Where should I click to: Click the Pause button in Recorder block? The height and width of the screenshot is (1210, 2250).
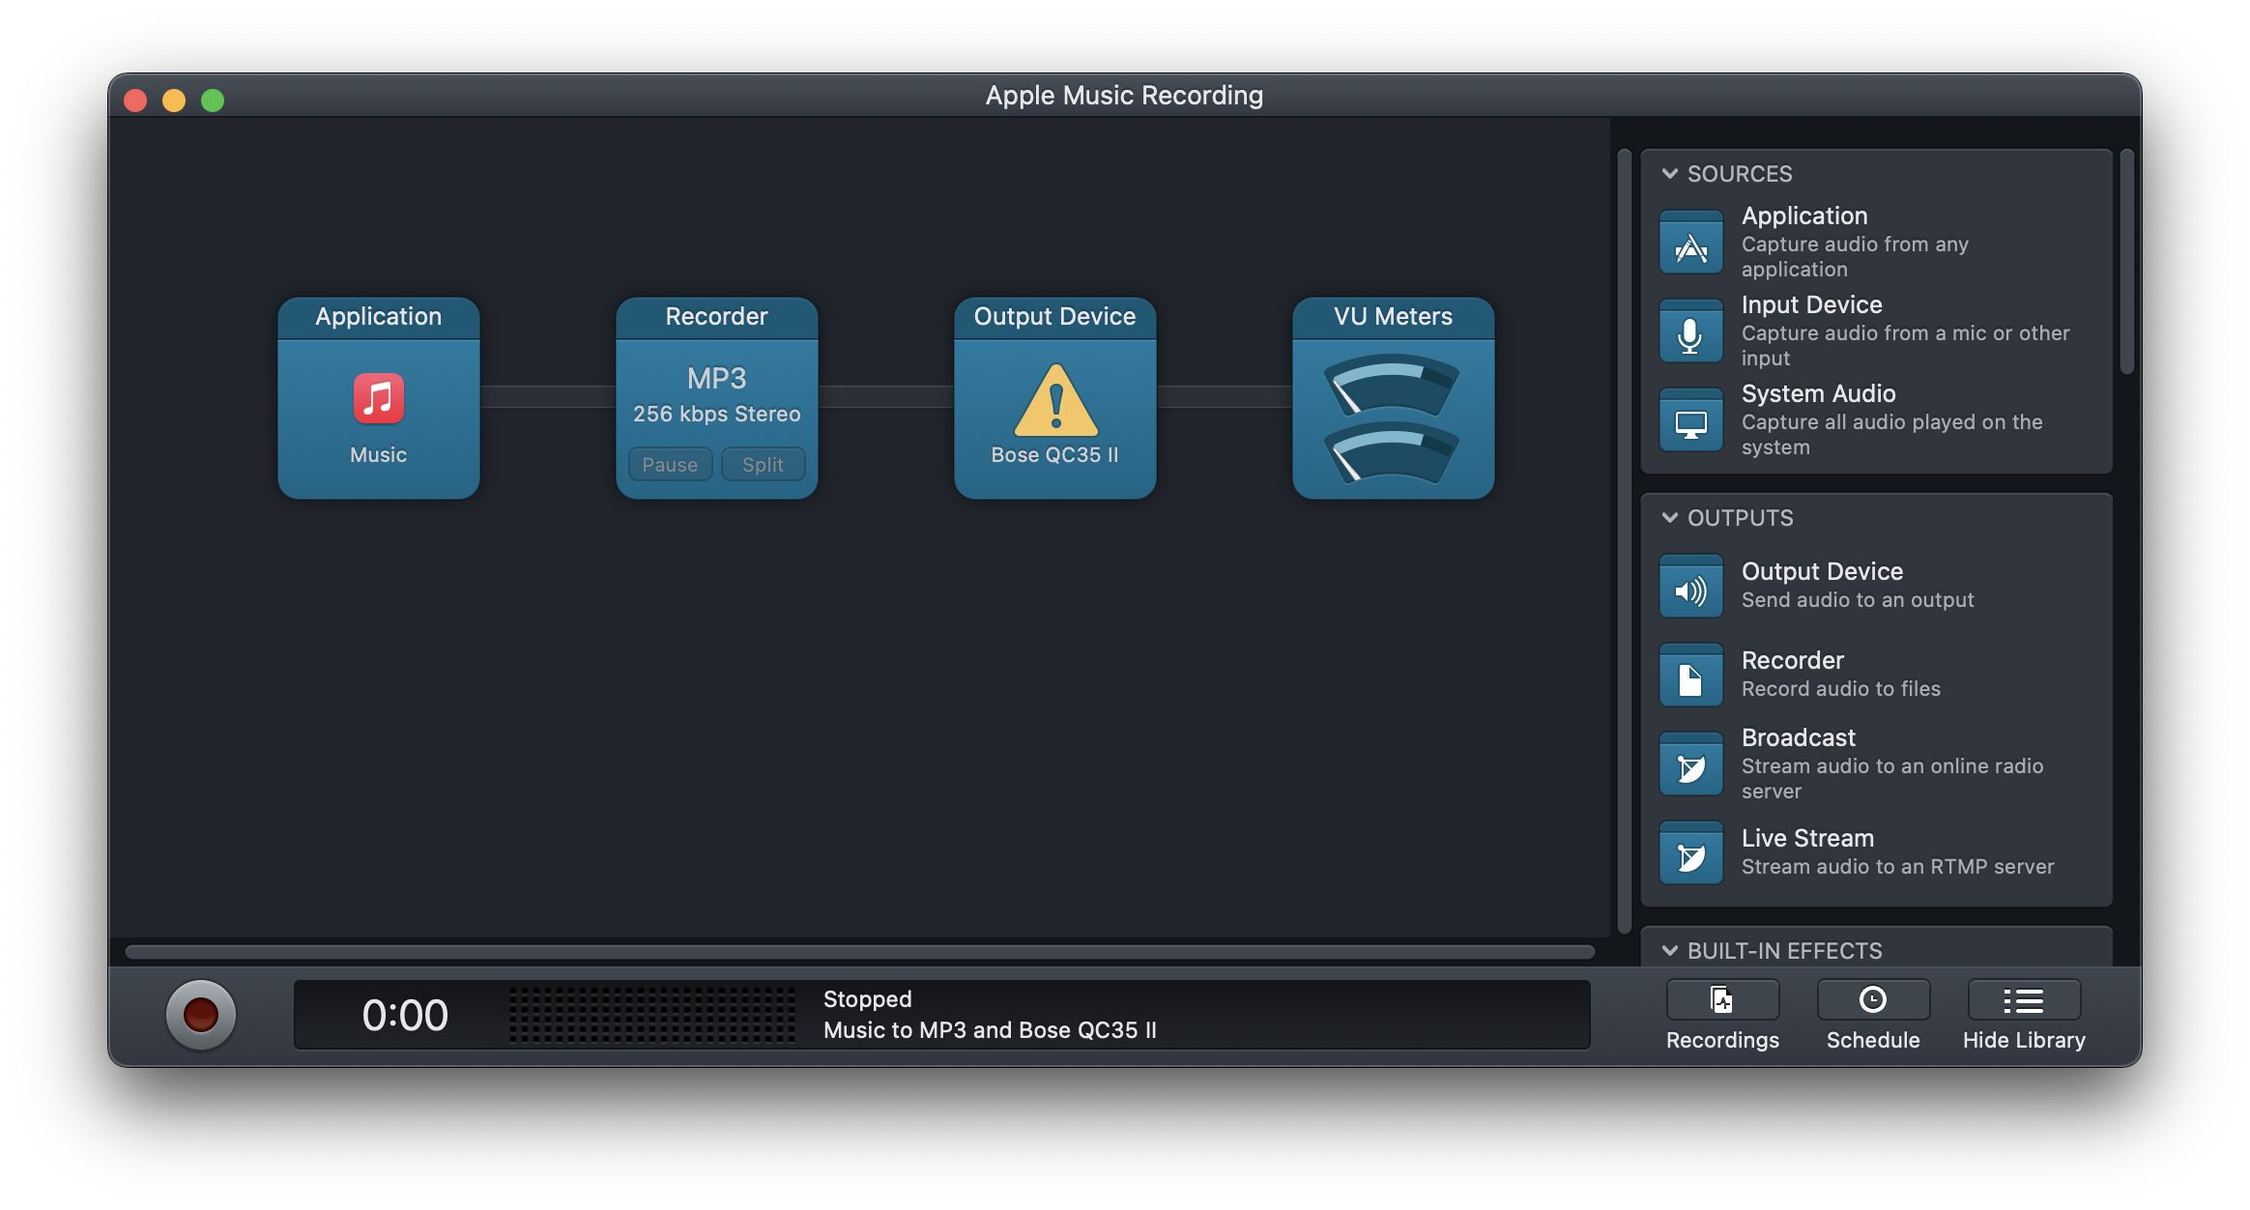tap(670, 465)
